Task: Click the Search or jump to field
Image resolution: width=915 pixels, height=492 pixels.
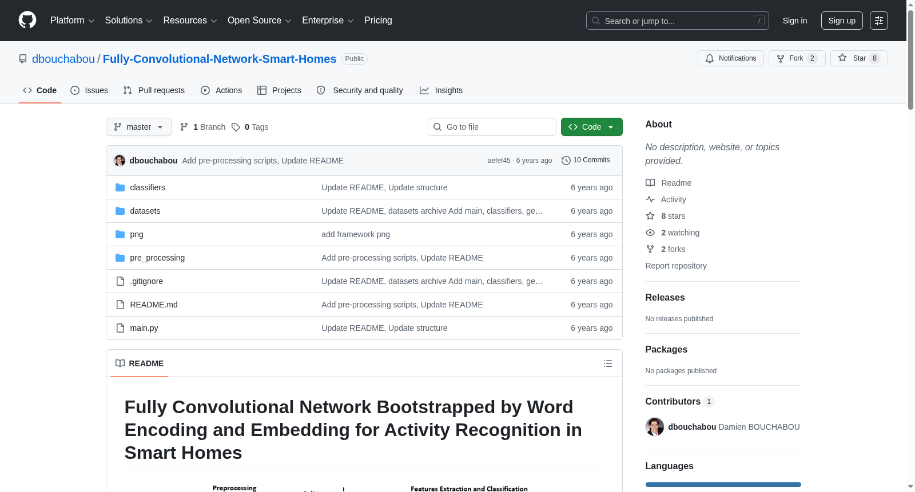Action: pyautogui.click(x=678, y=21)
